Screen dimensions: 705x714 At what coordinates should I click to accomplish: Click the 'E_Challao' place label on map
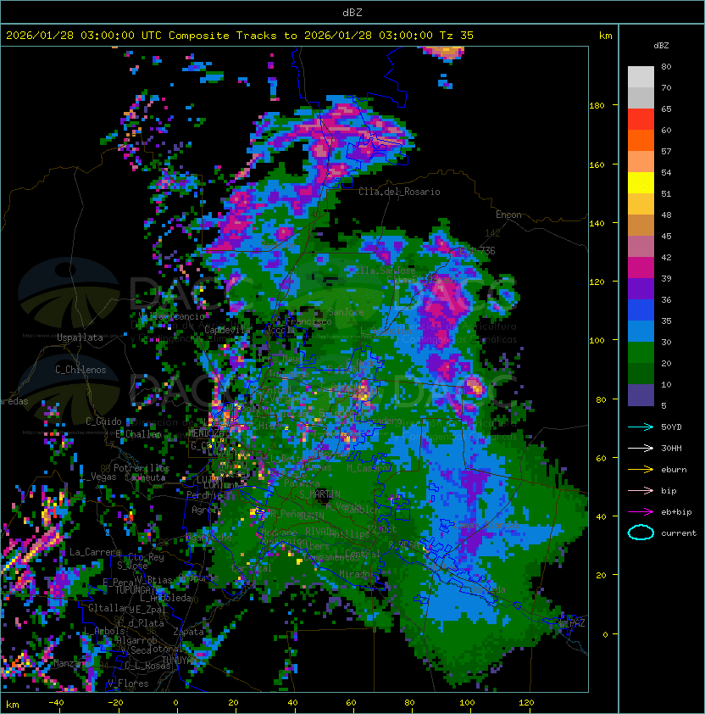138,434
